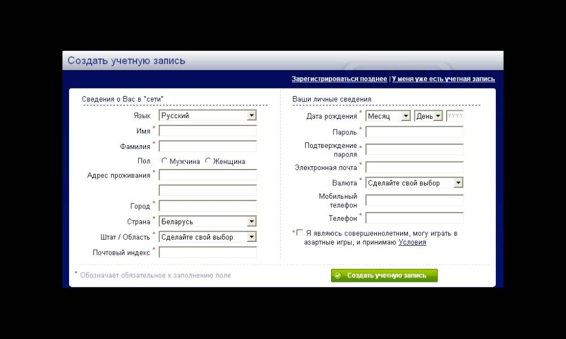
Task: Click the Пароль password field
Action: click(414, 132)
